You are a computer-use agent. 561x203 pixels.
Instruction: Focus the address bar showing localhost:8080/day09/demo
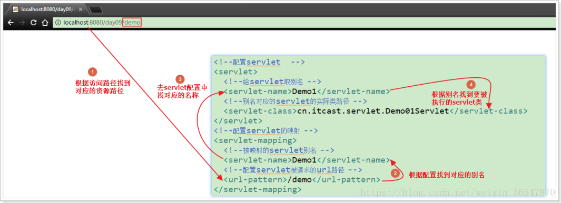[x=304, y=23]
